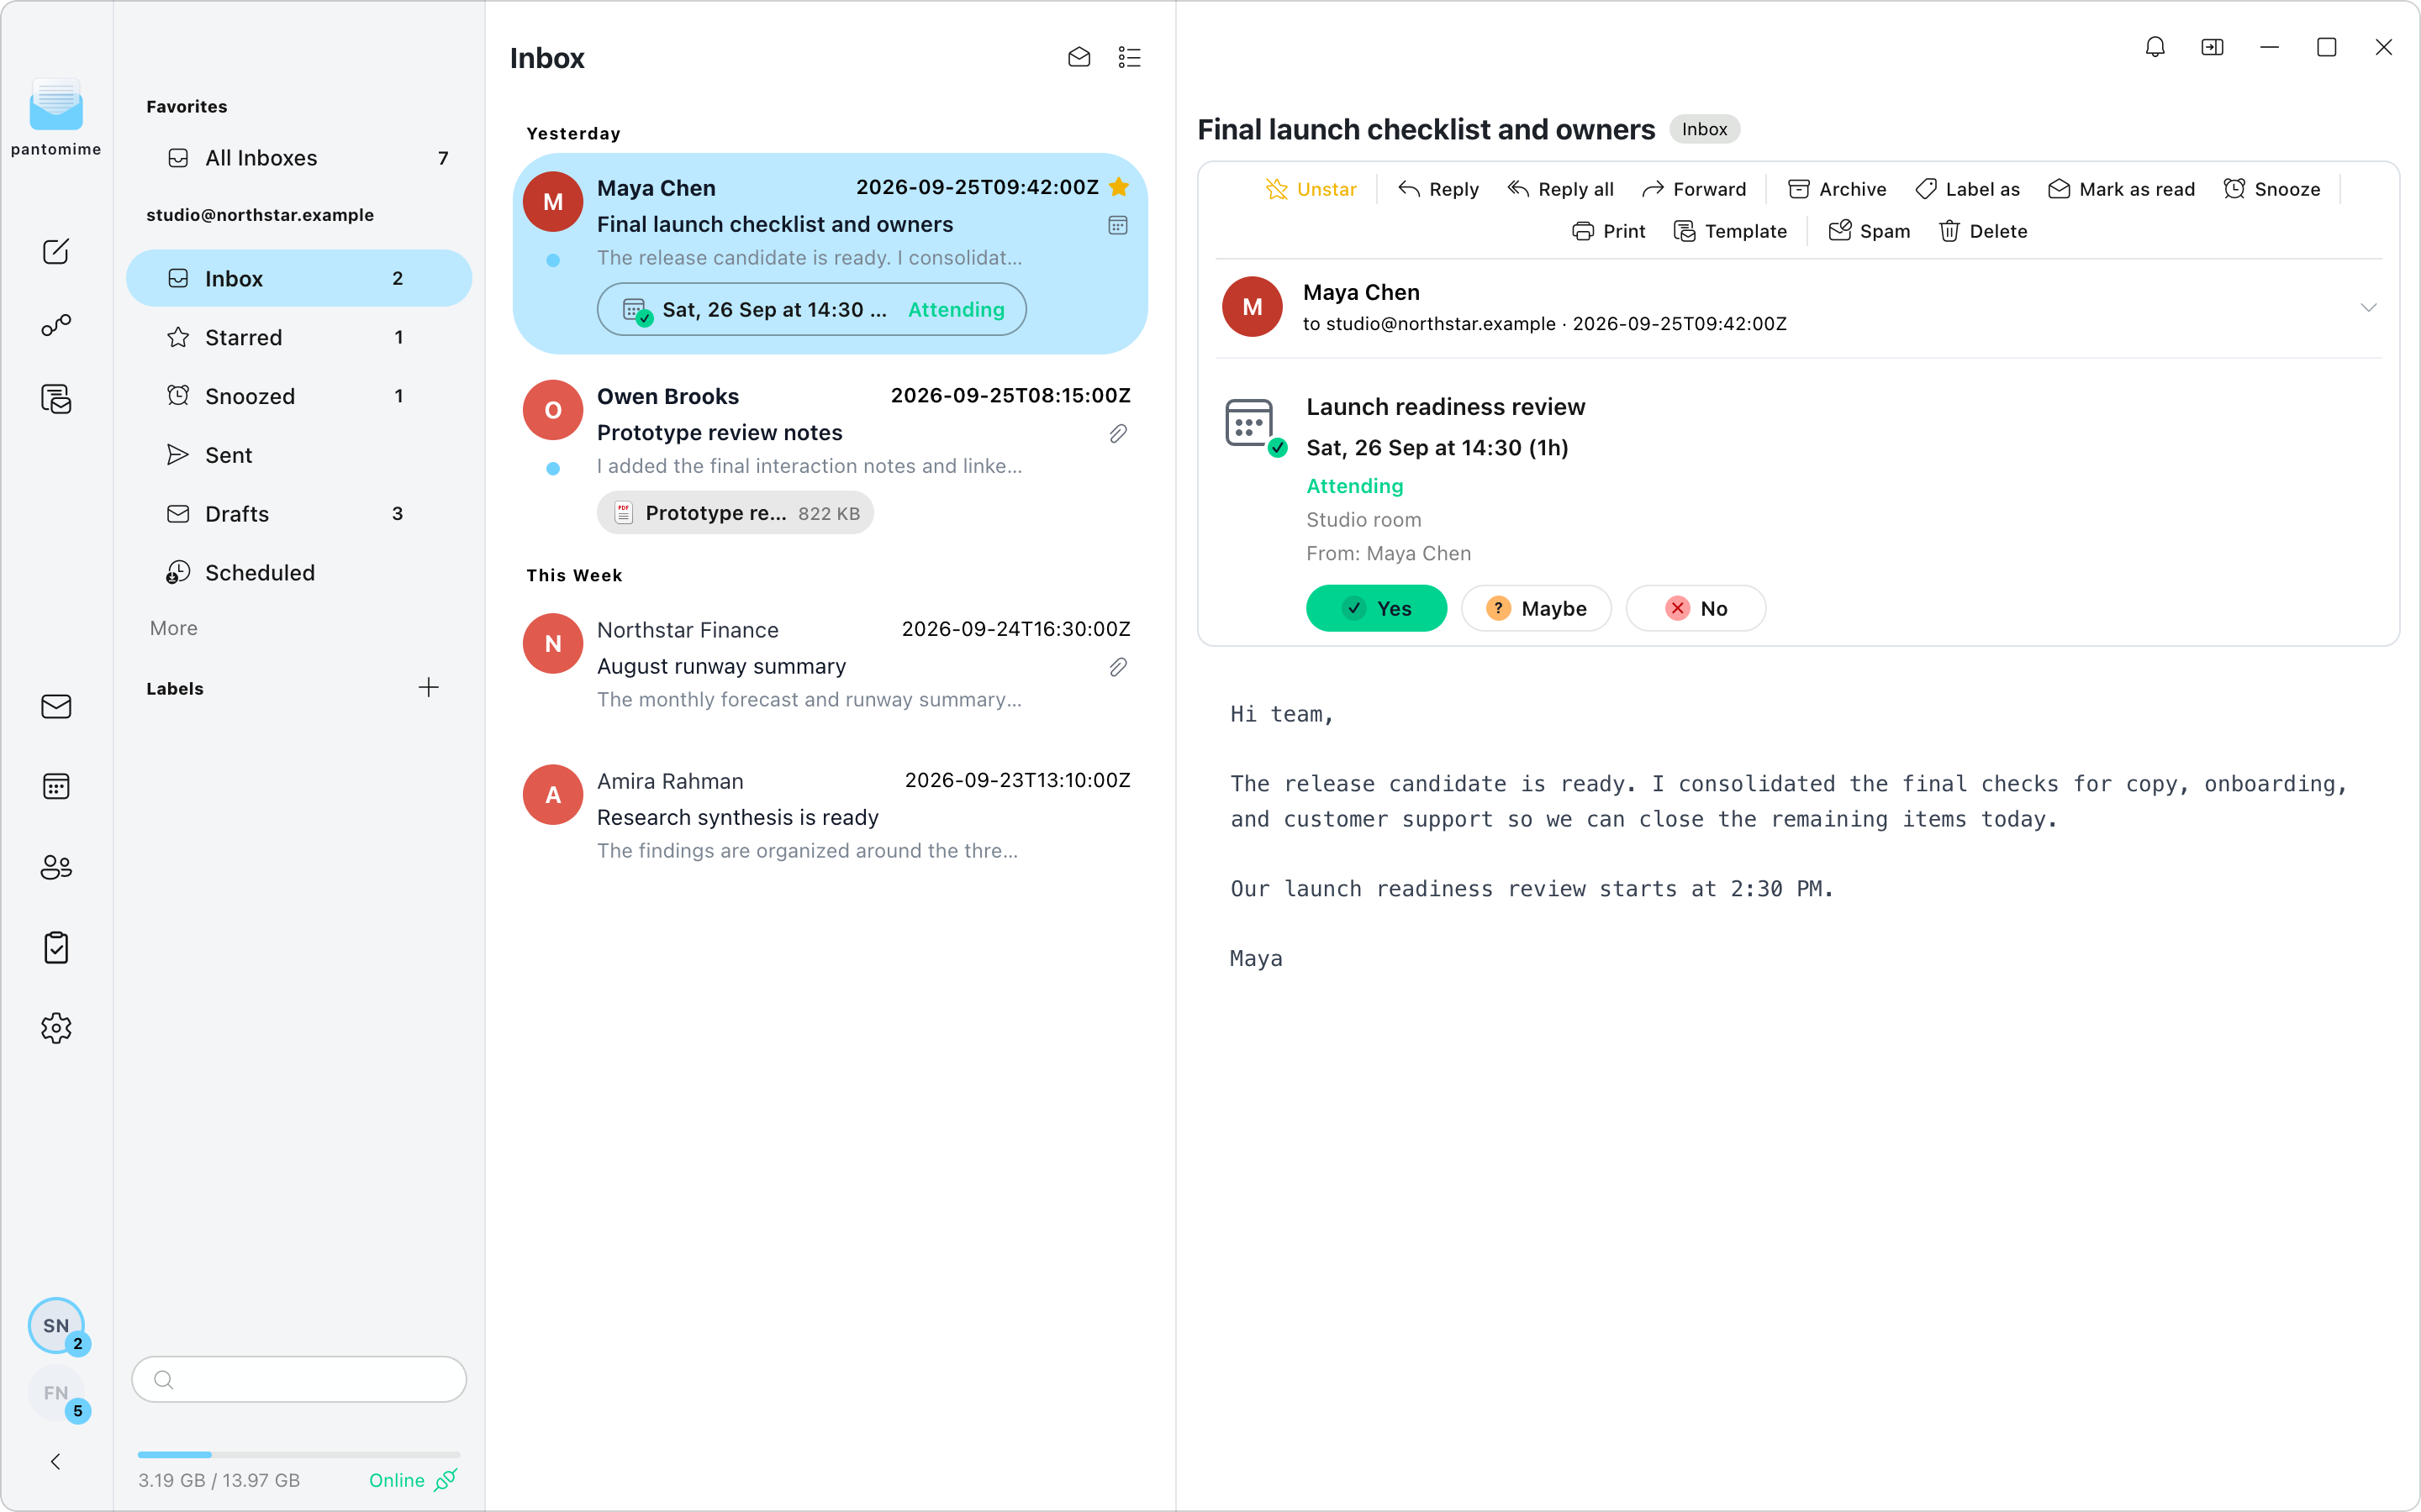Forward this message
Screen dimensions: 2421x1512
click(x=1694, y=189)
